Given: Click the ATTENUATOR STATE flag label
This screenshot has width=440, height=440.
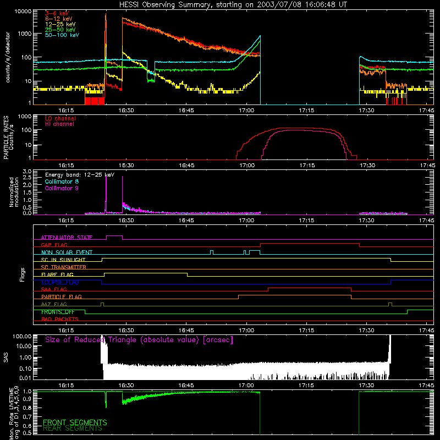Looking at the screenshot, I should (67, 238).
